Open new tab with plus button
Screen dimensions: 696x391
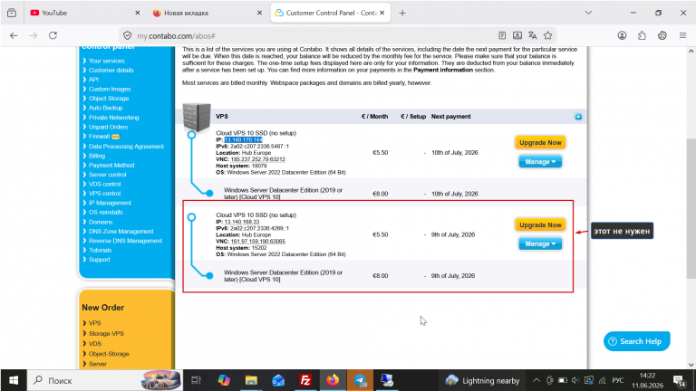click(x=402, y=13)
